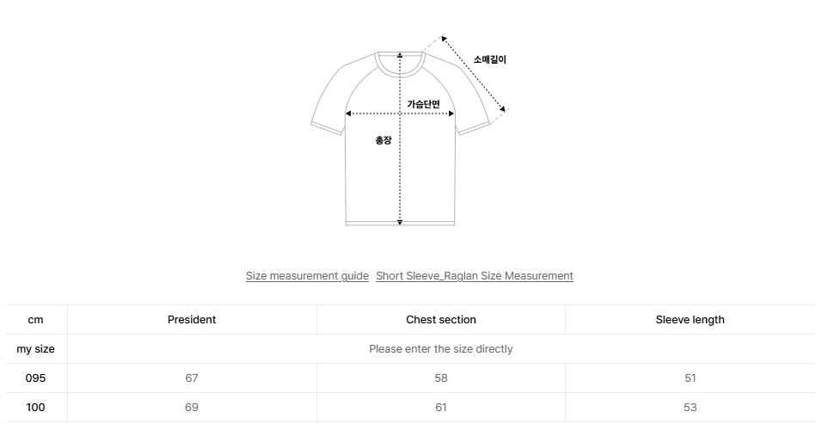Click sleeve length value 51
The width and height of the screenshot is (828, 424).
point(690,378)
